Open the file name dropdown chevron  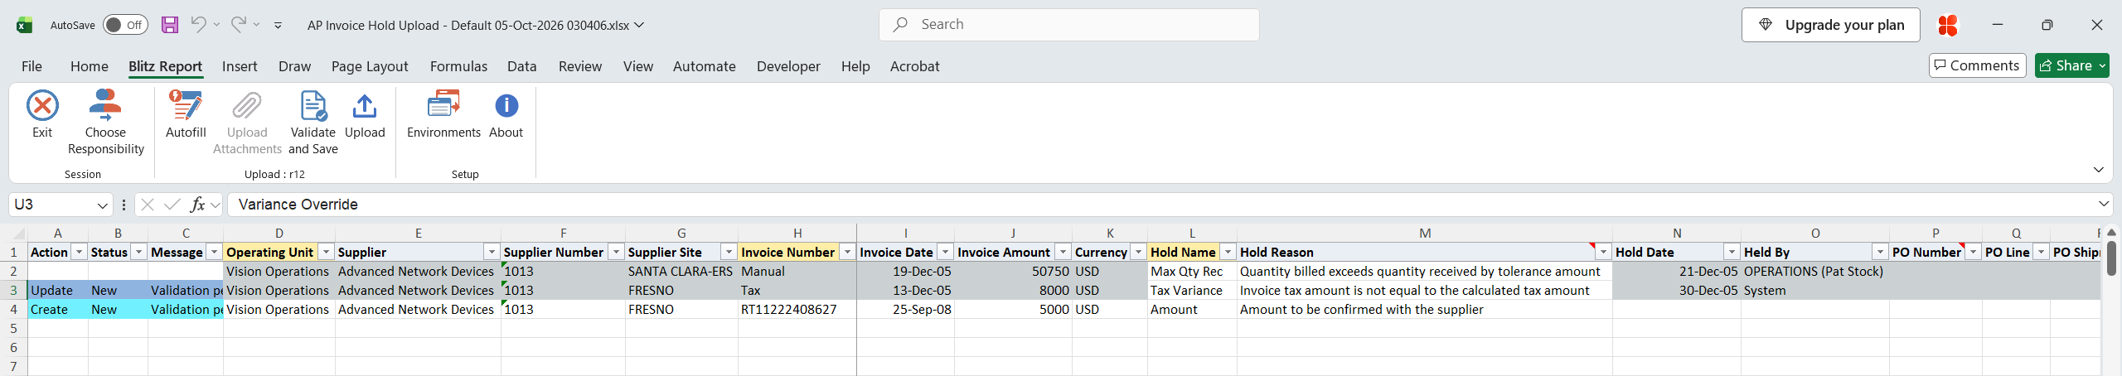pyautogui.click(x=639, y=25)
